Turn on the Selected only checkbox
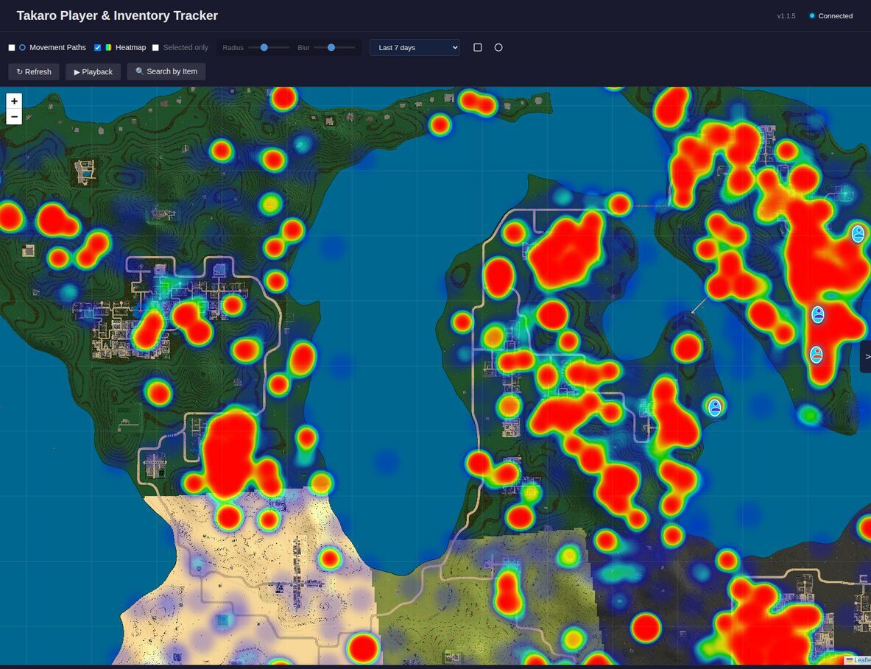Screen dimensions: 871x669 click(155, 46)
